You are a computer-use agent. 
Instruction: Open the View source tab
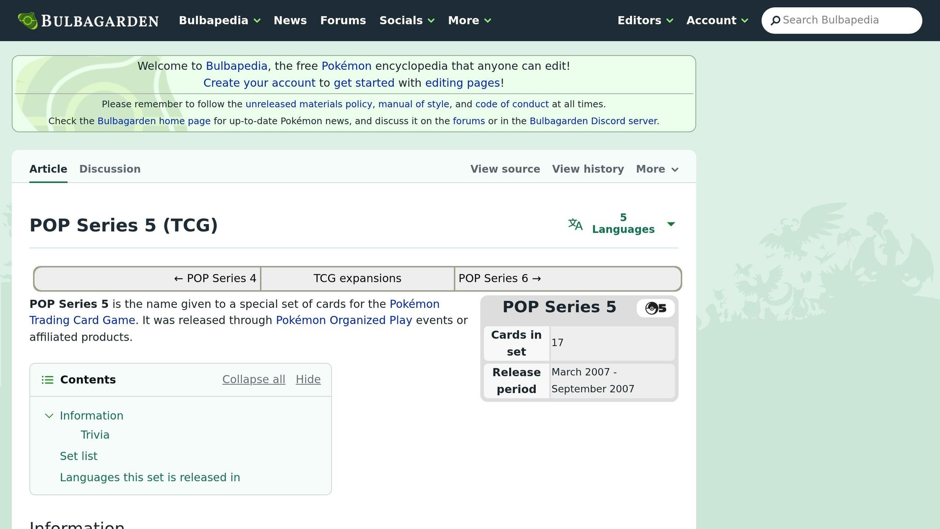pos(505,169)
